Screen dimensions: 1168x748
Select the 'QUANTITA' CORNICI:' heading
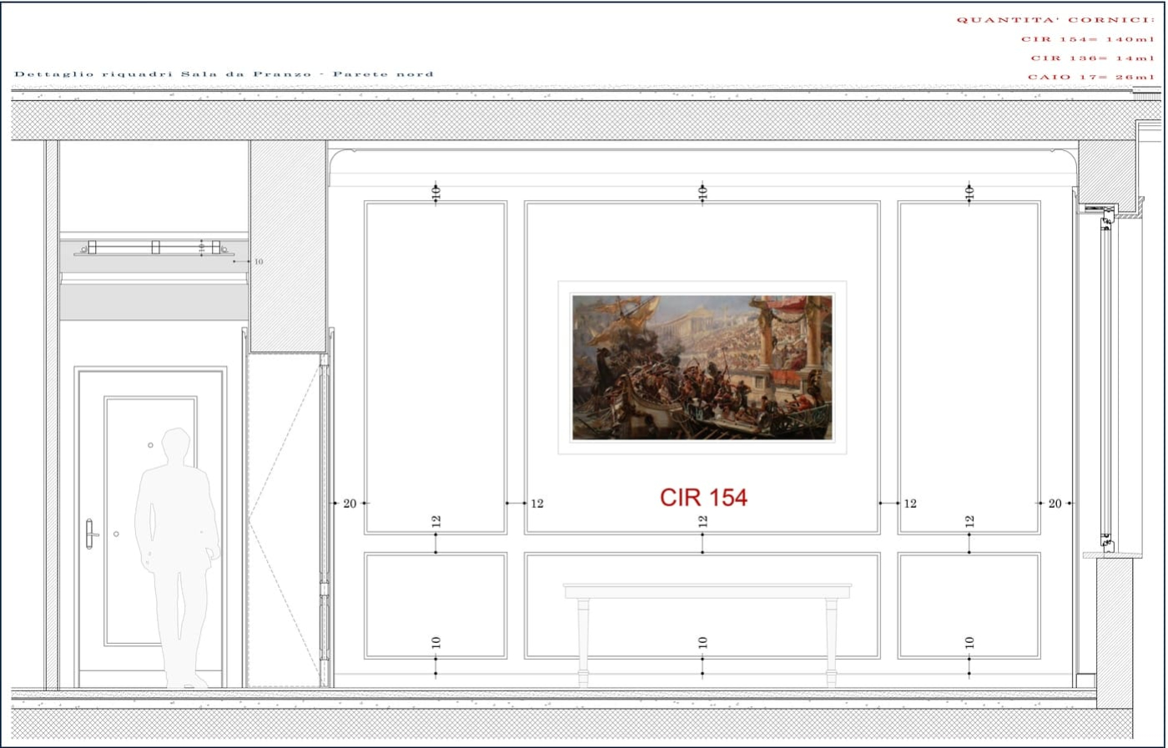click(x=1055, y=20)
